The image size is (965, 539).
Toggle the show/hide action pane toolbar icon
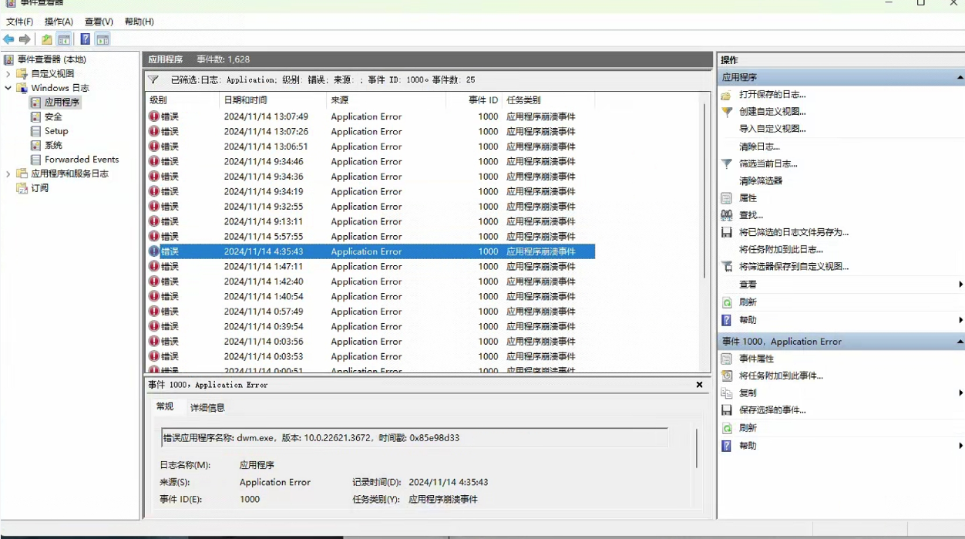[x=103, y=39]
